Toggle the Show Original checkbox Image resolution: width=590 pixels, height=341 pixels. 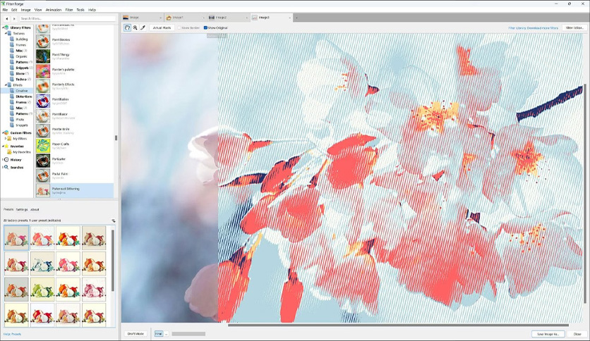pyautogui.click(x=205, y=27)
